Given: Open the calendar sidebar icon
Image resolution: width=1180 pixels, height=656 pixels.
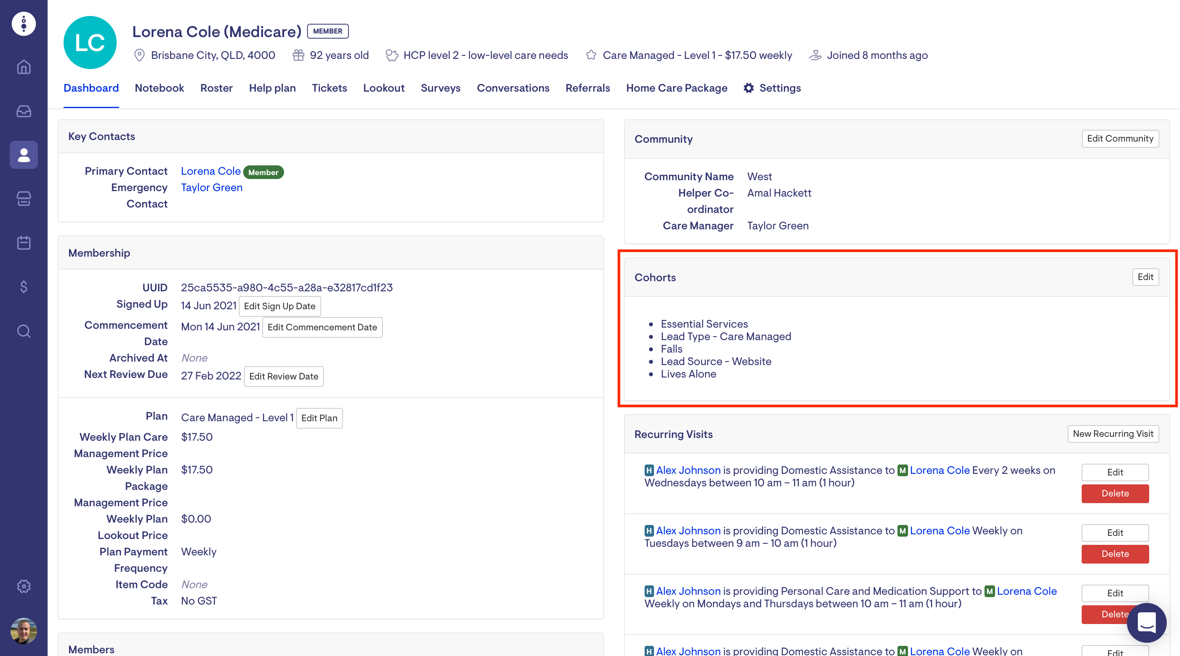Looking at the screenshot, I should 24,243.
